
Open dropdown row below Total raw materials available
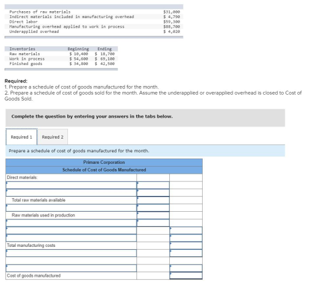(71, 208)
